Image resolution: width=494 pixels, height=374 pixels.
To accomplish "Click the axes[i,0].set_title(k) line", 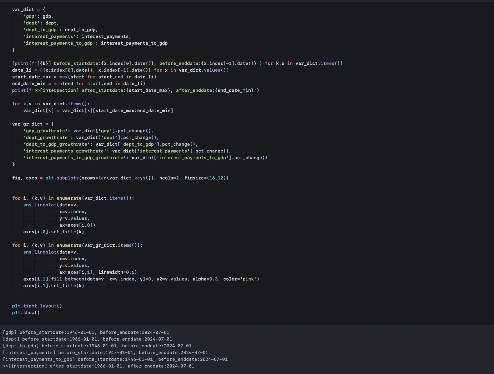I will tap(54, 232).
